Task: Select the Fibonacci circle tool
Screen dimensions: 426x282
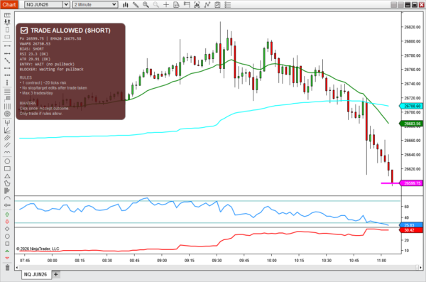Action: click(x=7, y=114)
